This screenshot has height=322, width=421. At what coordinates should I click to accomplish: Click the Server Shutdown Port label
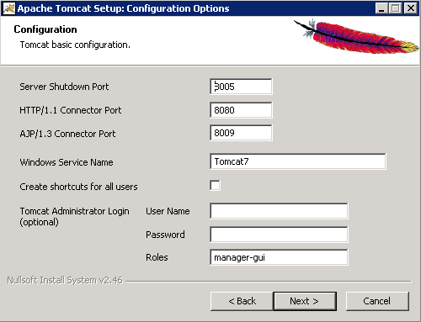click(x=64, y=87)
